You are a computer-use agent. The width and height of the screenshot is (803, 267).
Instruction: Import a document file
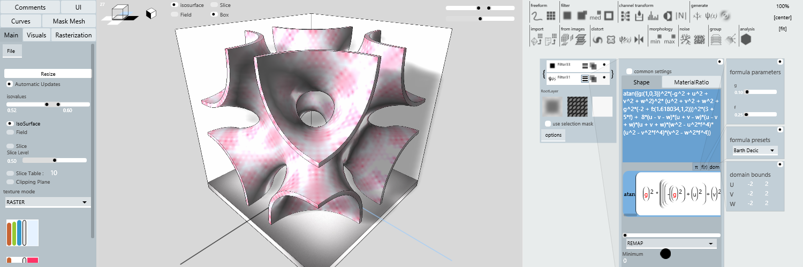click(550, 39)
